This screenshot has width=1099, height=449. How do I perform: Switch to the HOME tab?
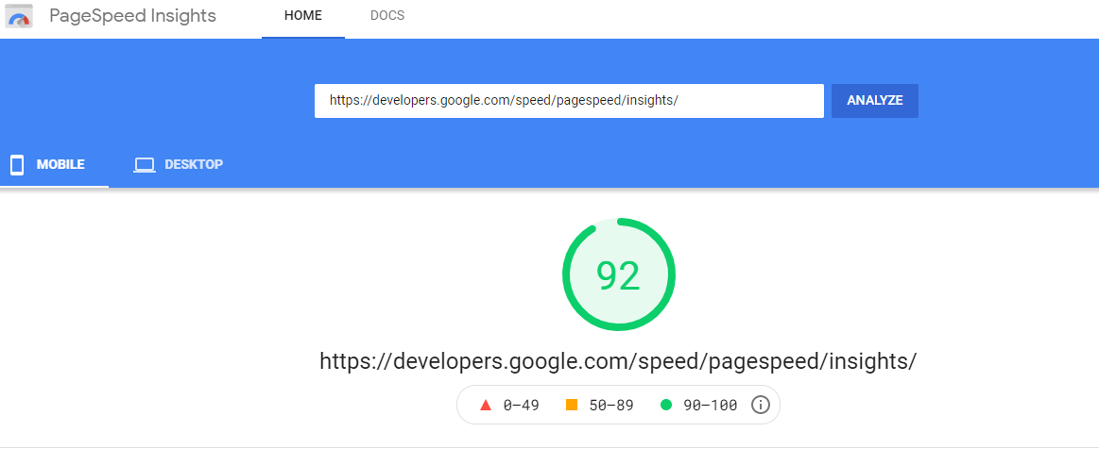point(302,16)
